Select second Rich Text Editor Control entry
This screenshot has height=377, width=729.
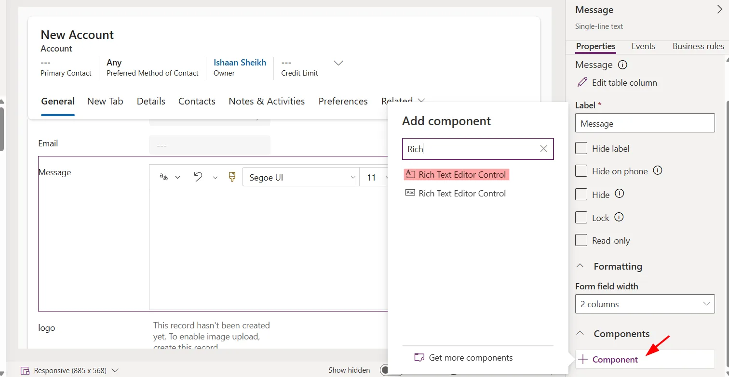456,193
